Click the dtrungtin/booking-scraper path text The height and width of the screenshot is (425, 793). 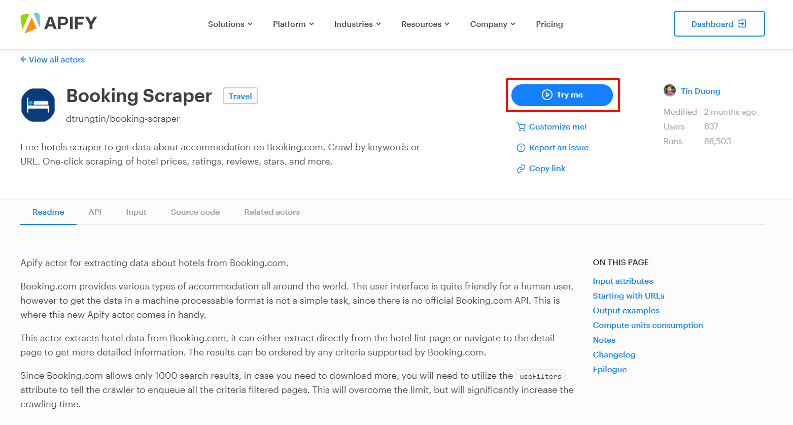[123, 119]
